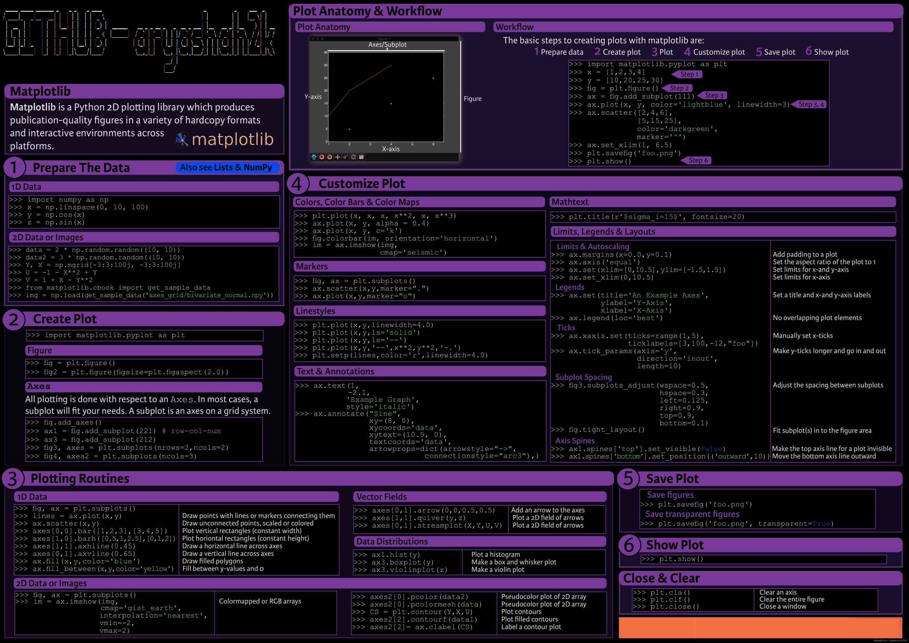The height and width of the screenshot is (643, 909).
Task: Click the 'Subplot Spacing' subheading
Action: pos(583,377)
